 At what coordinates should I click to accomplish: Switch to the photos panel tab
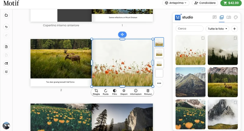222,17
